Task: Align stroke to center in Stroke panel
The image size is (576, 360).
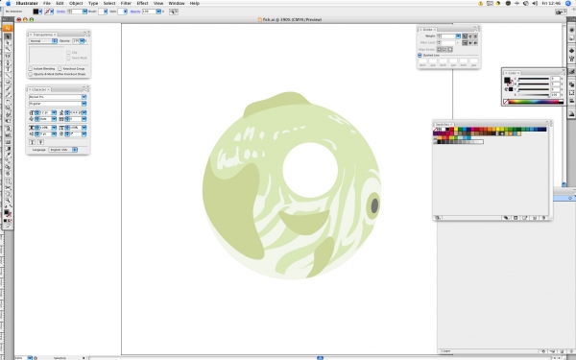Action: [x=440, y=49]
